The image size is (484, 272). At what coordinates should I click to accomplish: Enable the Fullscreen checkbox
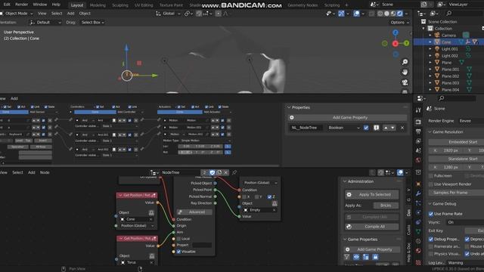(431, 176)
